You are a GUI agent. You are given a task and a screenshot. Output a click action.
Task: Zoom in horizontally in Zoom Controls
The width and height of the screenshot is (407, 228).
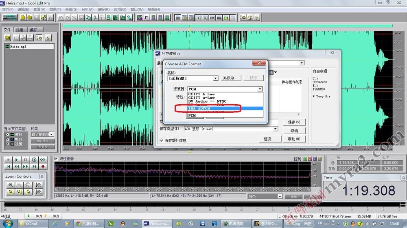coord(11,185)
